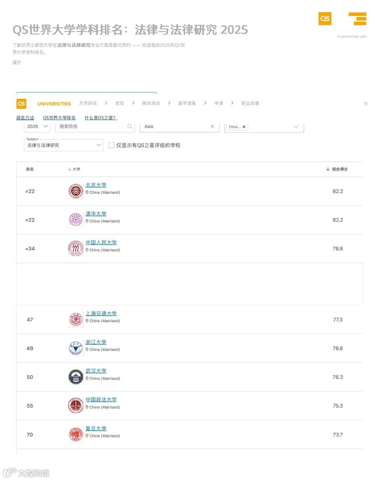Viewport: 379px width, 480px height.
Task: Click the Shanghai Jiao Tong University crest
Action: point(75,320)
